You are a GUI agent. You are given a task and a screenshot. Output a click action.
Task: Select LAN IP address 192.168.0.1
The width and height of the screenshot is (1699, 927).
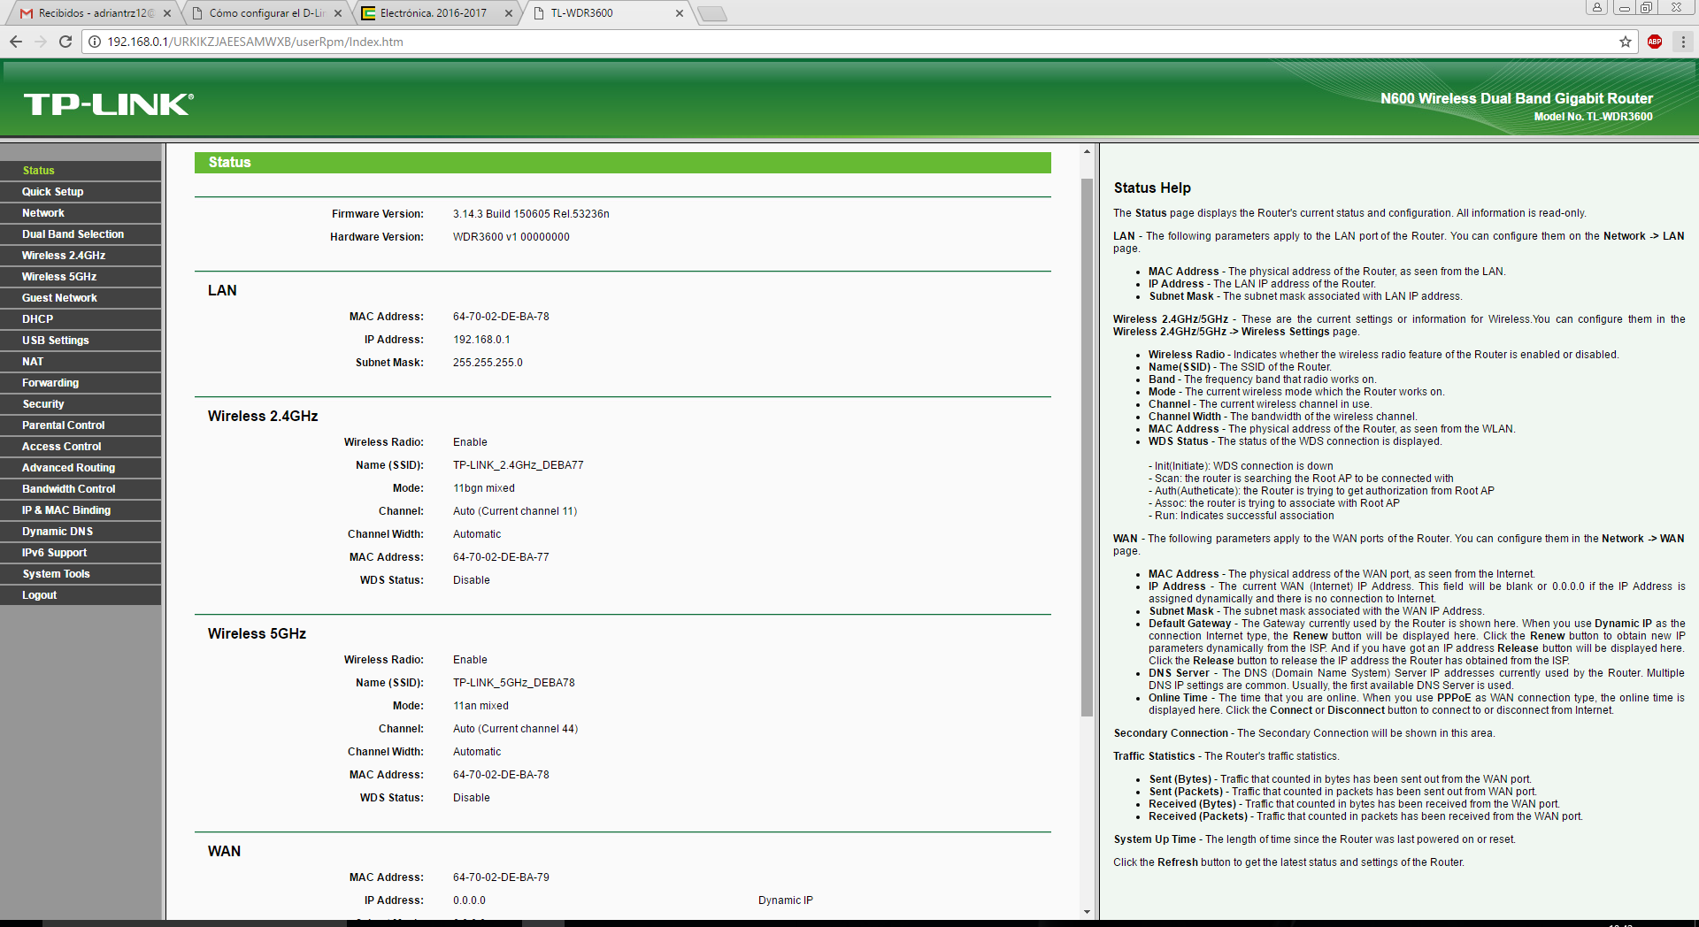(x=481, y=340)
